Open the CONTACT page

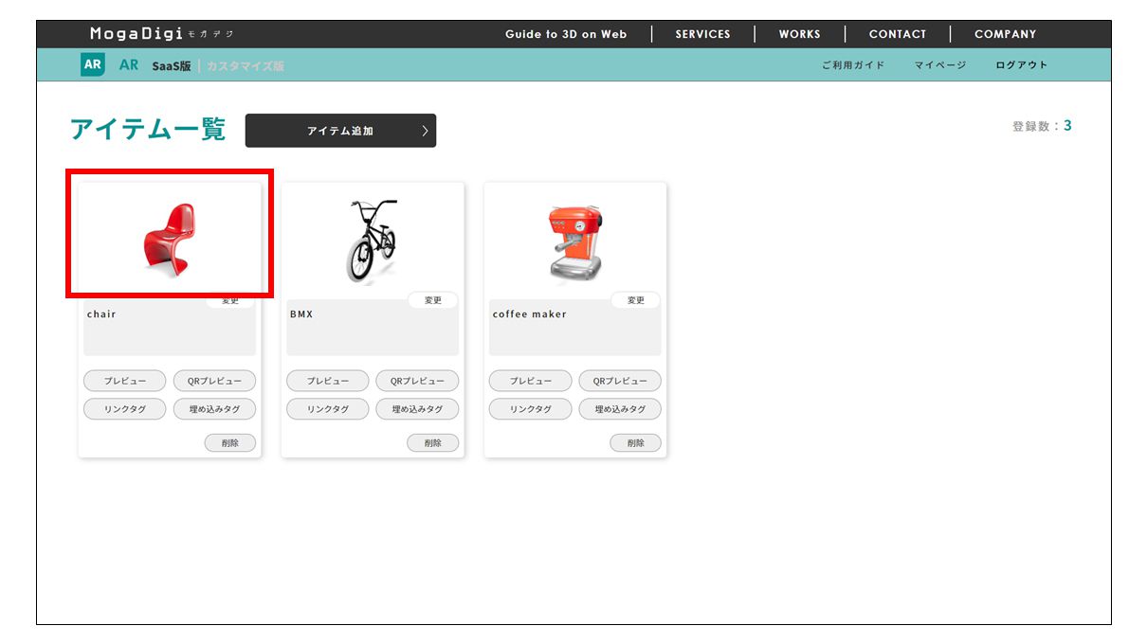pos(898,34)
